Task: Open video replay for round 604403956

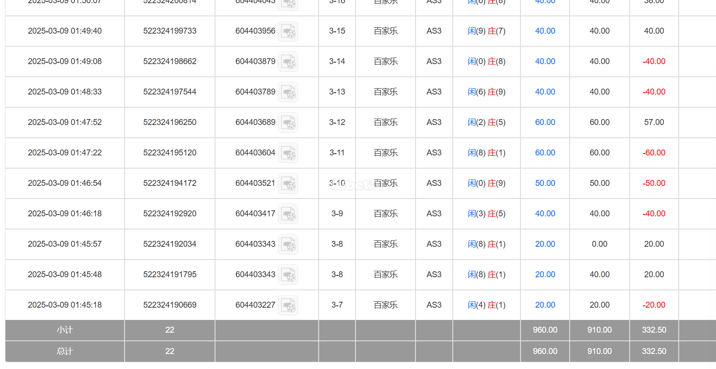Action: (288, 31)
